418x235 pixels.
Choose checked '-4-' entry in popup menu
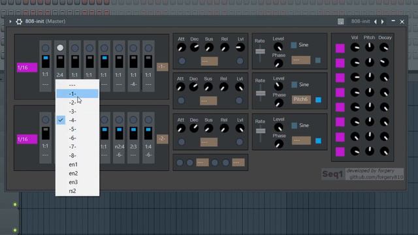pos(77,120)
